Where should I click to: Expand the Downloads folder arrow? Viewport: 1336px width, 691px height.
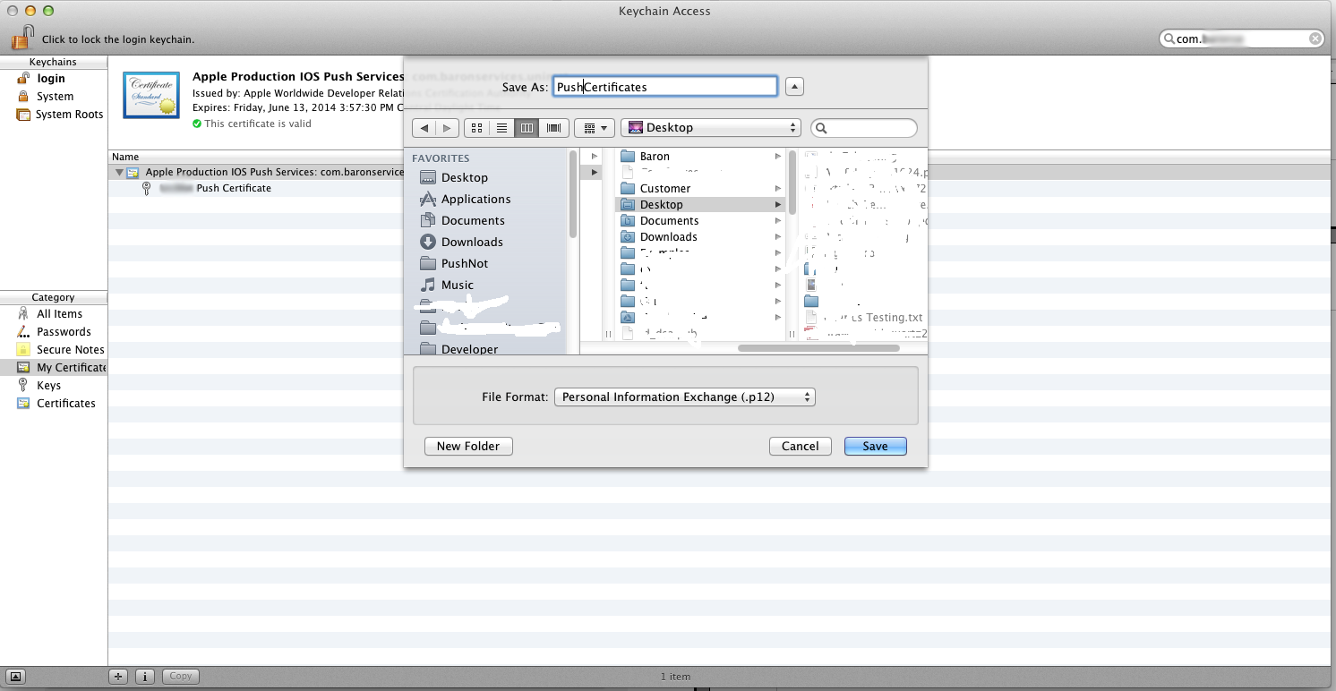(x=777, y=237)
